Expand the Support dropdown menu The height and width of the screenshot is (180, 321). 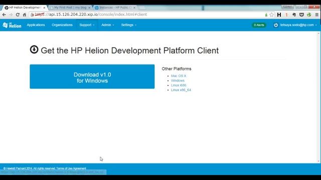(x=87, y=25)
